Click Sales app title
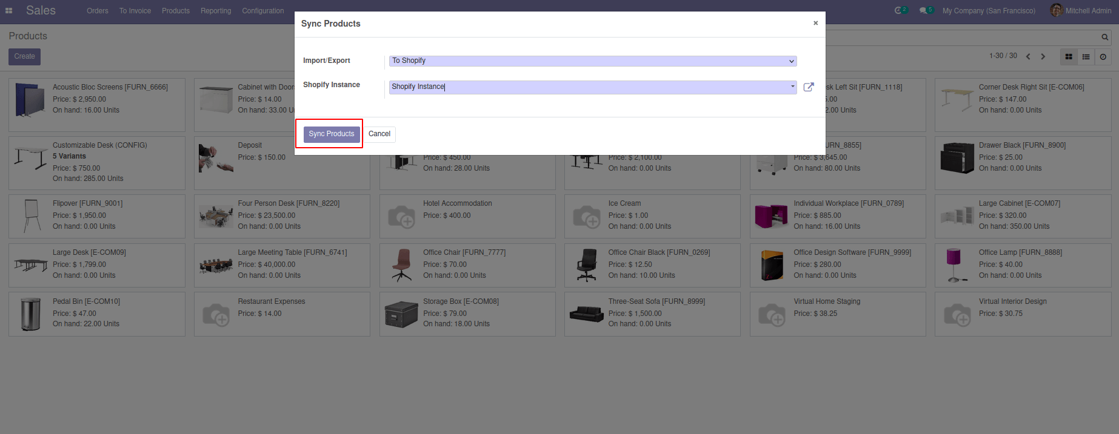Viewport: 1119px width, 434px height. [41, 10]
